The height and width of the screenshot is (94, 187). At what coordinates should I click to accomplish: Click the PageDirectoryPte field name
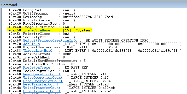click(x=40, y=24)
